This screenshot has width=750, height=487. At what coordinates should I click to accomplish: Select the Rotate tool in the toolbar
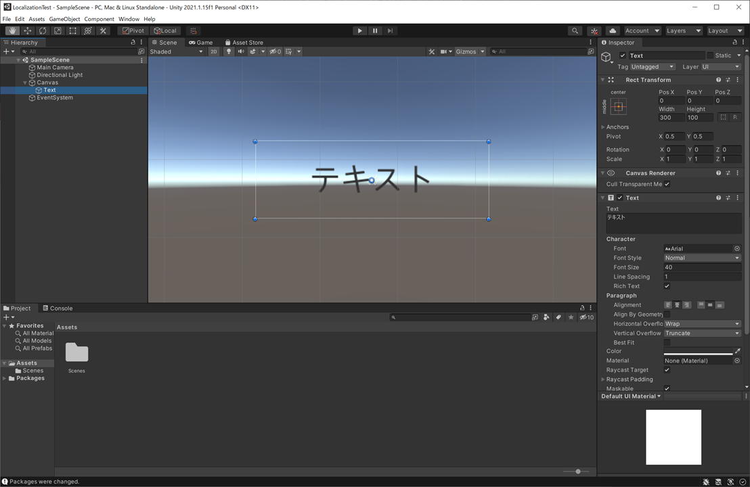(x=43, y=30)
